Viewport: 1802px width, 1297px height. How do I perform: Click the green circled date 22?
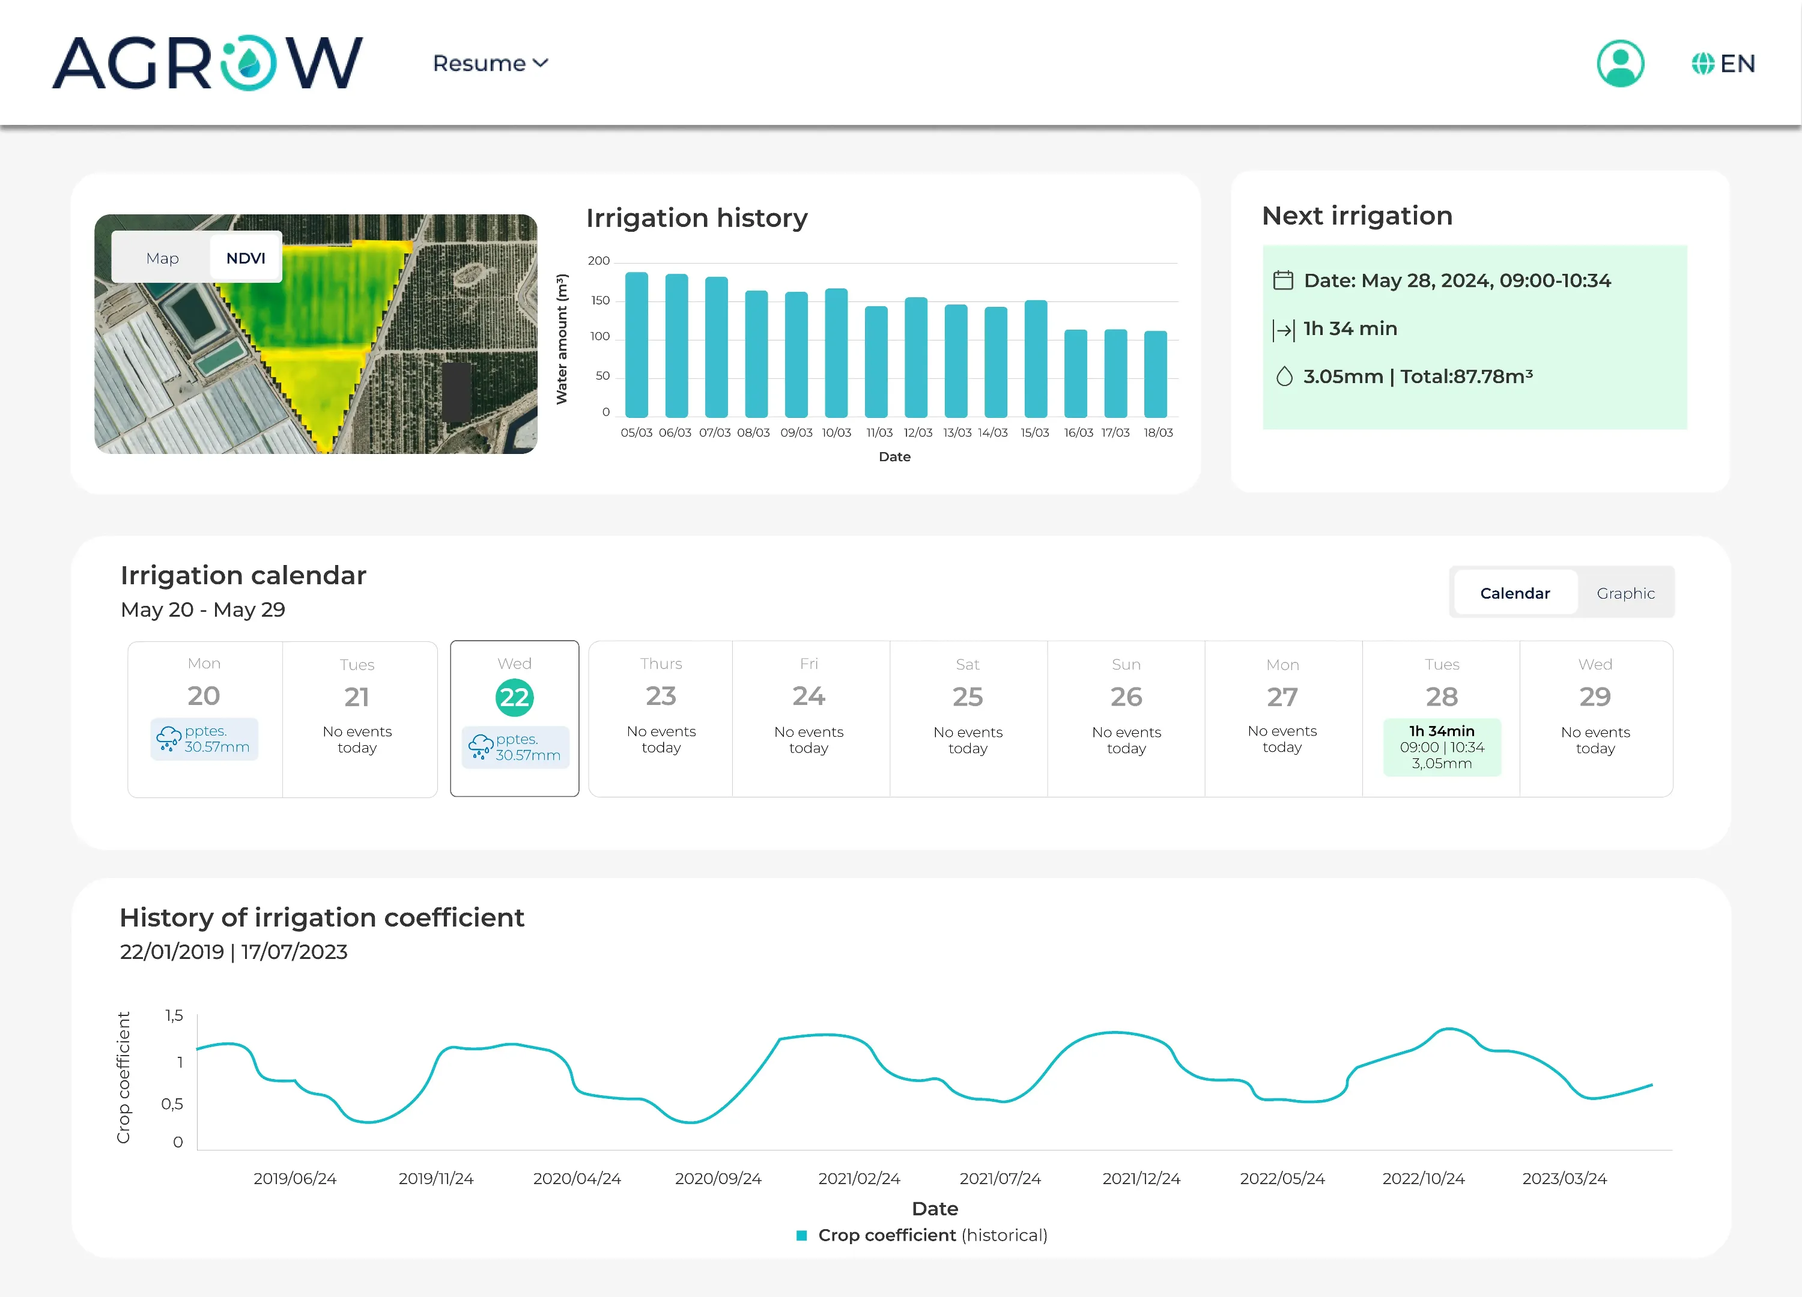[514, 697]
